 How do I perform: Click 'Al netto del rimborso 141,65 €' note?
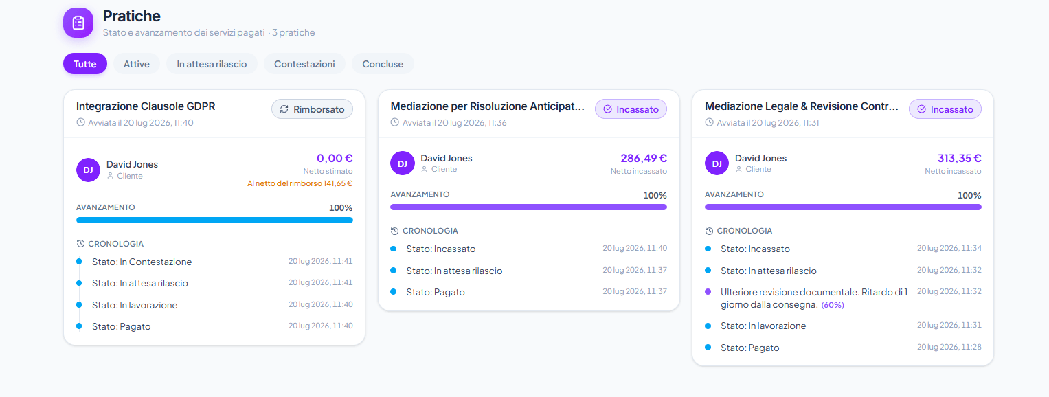point(300,183)
